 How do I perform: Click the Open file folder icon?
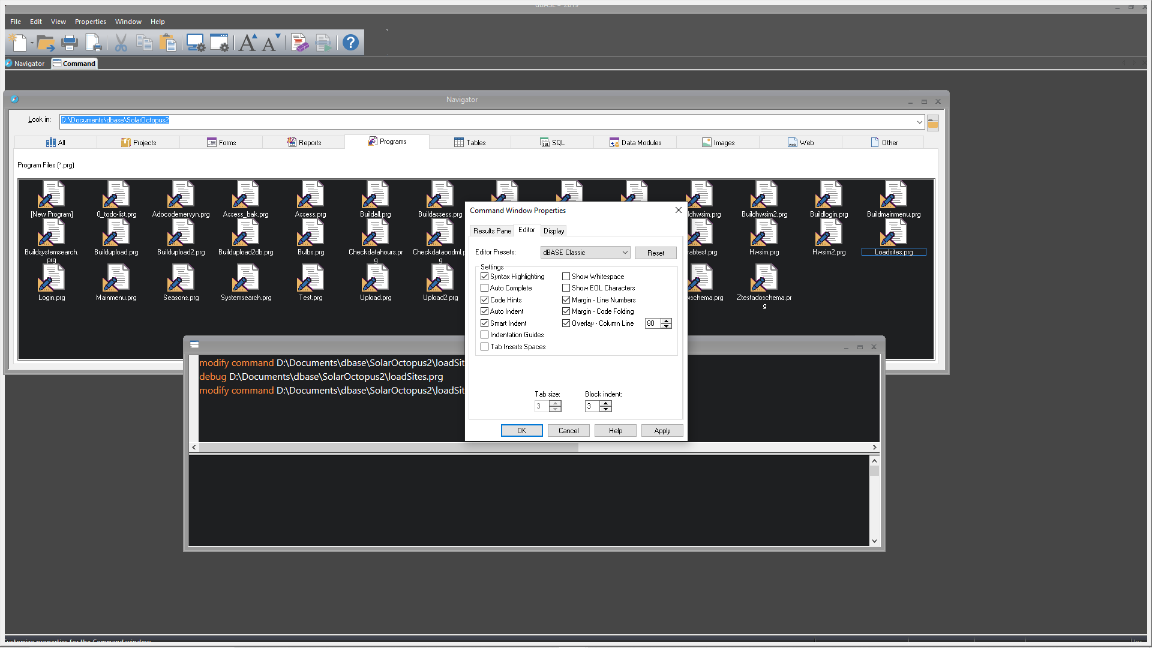click(x=46, y=43)
